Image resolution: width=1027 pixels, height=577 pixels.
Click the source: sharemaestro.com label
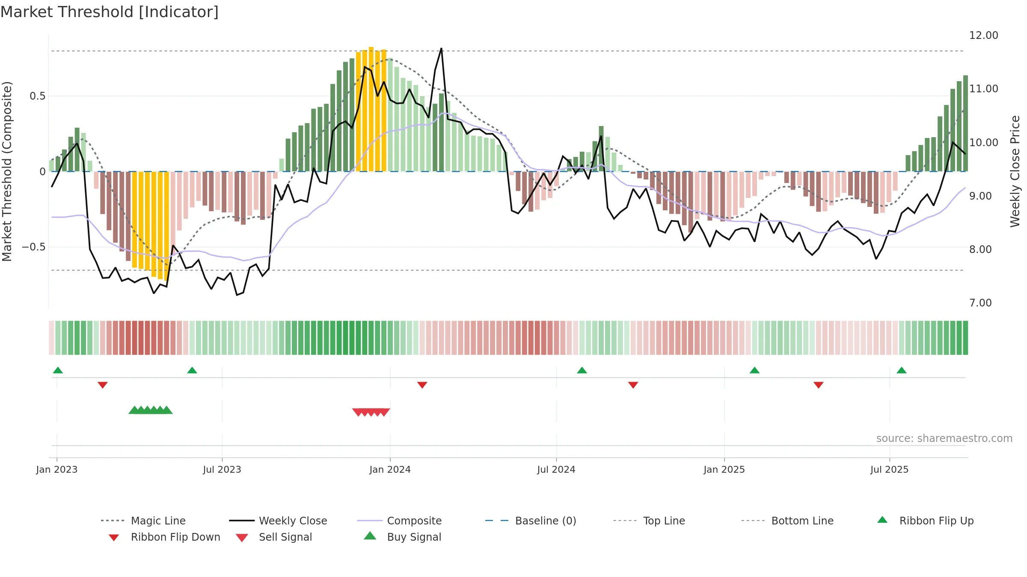click(x=944, y=439)
